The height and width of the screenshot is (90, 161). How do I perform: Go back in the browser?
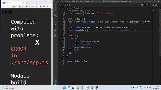(3, 6)
